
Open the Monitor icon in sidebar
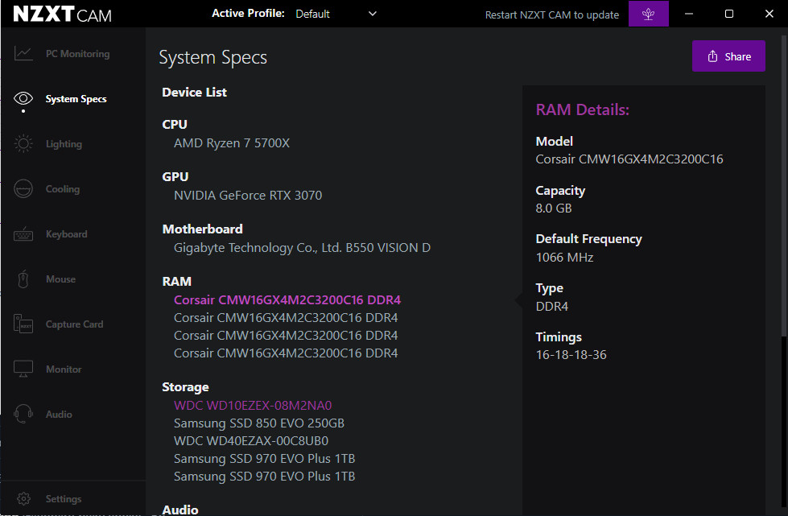point(23,369)
